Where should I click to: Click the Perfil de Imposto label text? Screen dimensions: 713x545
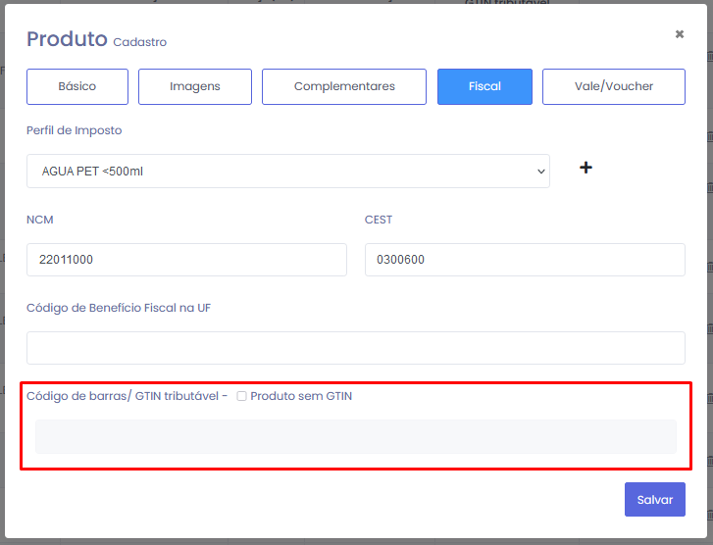(75, 130)
